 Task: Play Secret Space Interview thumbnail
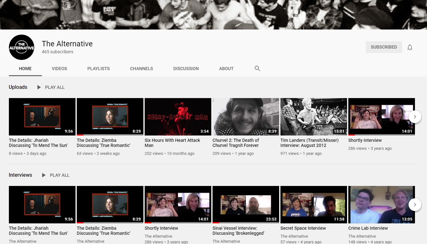pos(314,205)
